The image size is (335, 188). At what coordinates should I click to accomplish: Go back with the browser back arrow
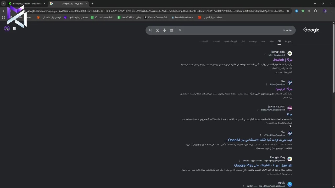(x=4, y=11)
